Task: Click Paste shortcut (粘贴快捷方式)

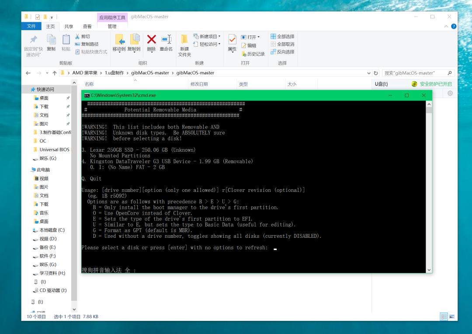Action: (91, 52)
